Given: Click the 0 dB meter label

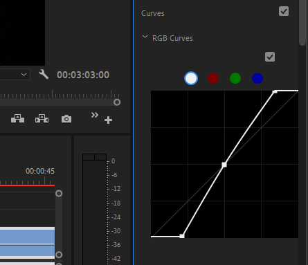Looking at the screenshot, I should point(113,161).
